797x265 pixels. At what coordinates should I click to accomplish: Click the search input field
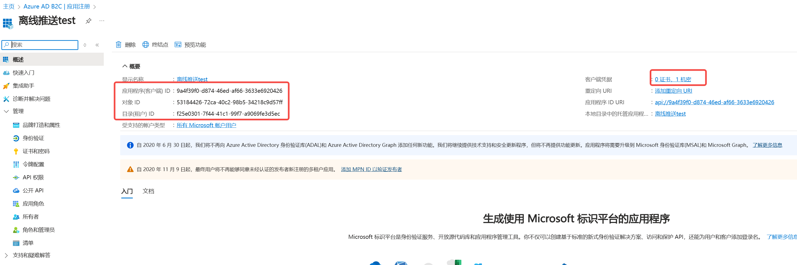pyautogui.click(x=40, y=45)
